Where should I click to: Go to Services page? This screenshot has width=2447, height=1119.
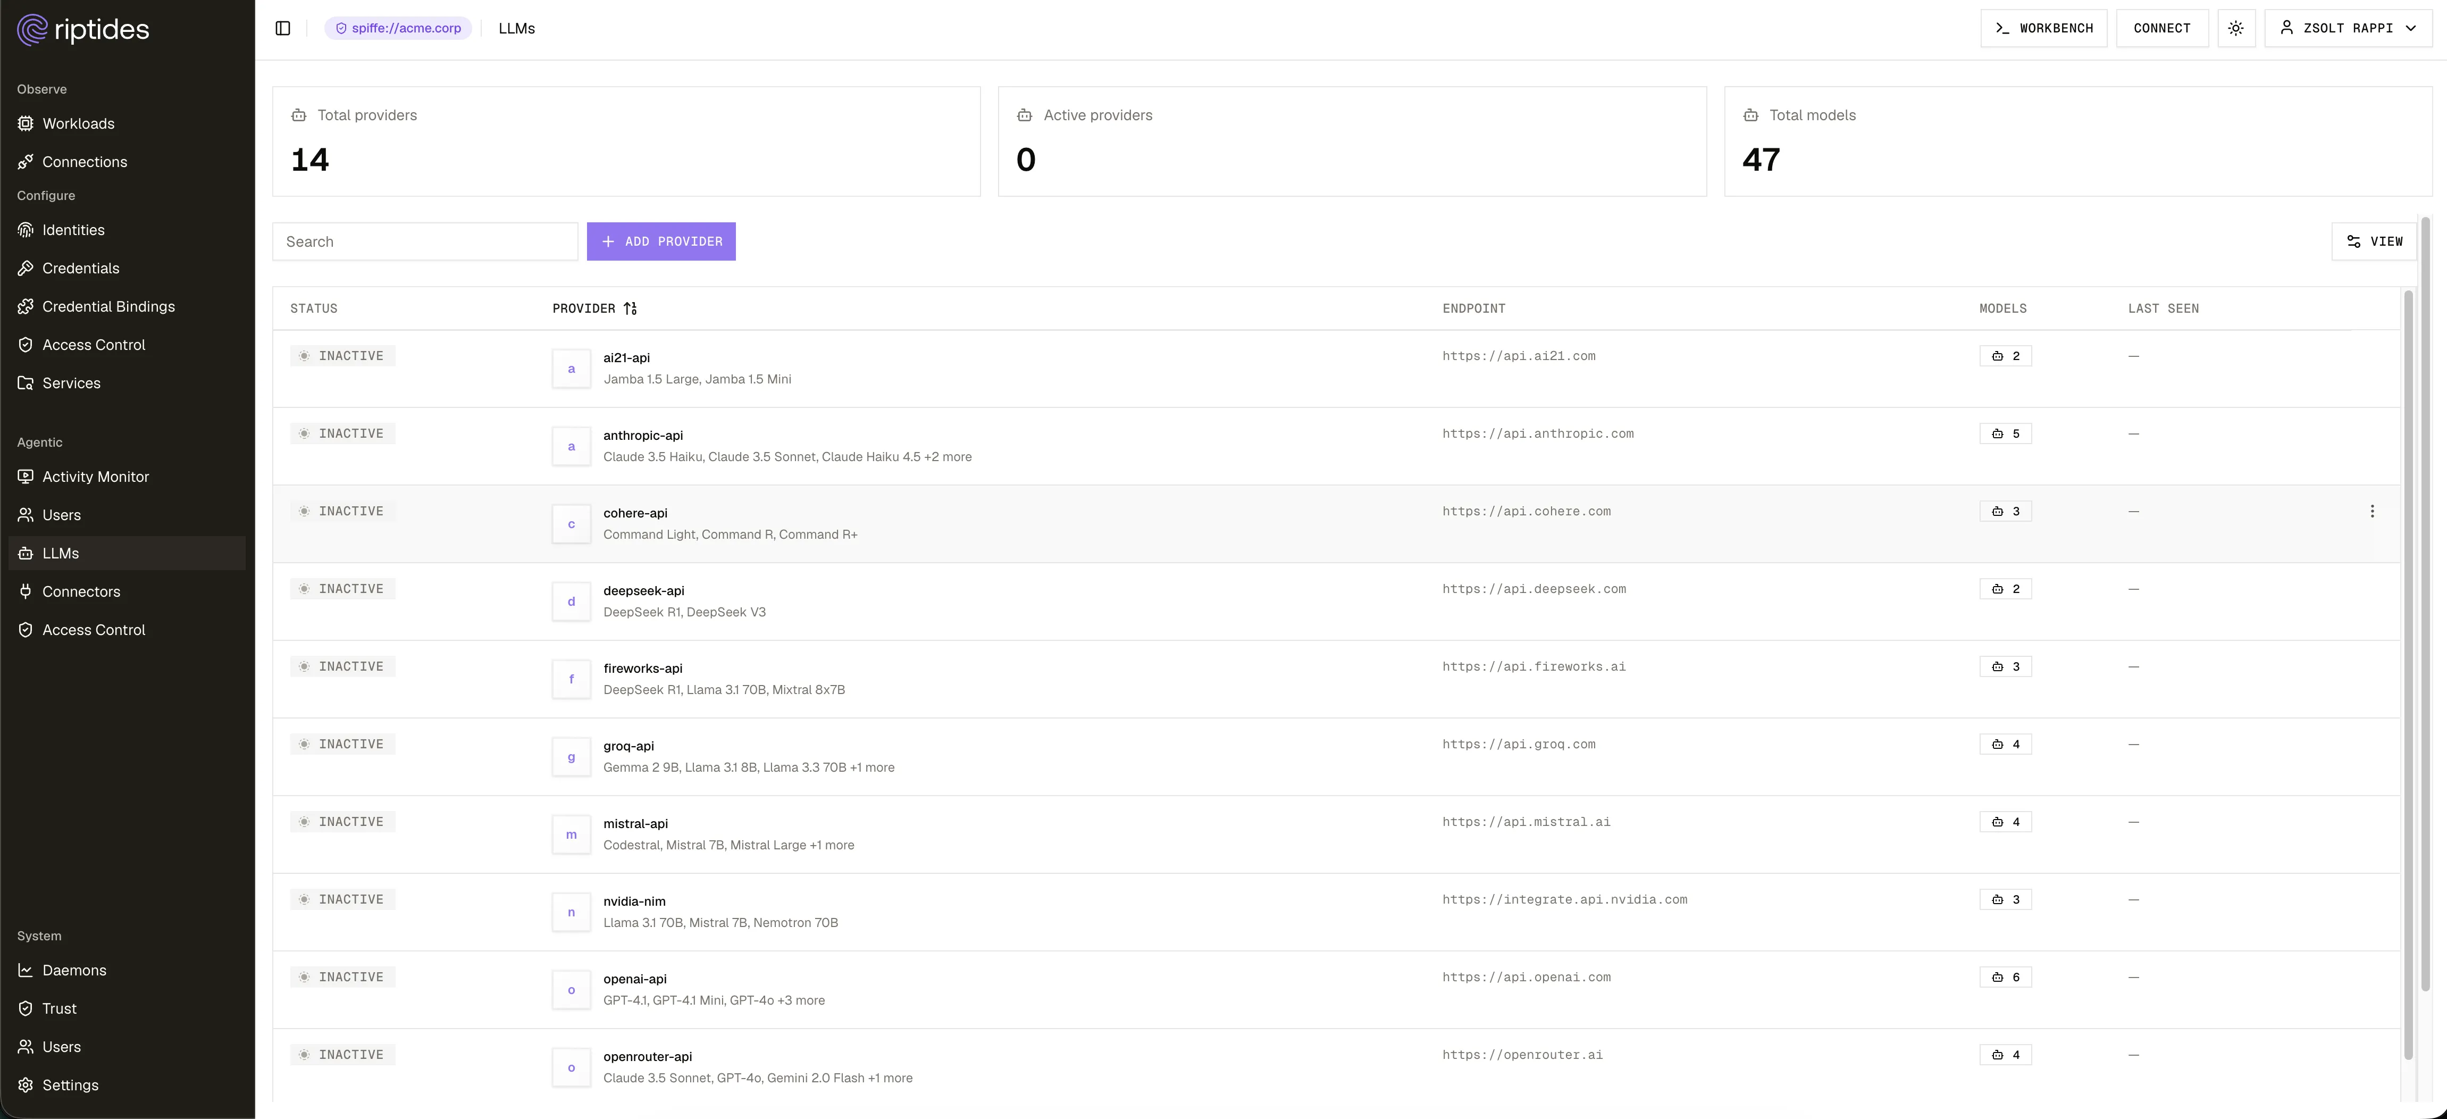tap(127, 383)
